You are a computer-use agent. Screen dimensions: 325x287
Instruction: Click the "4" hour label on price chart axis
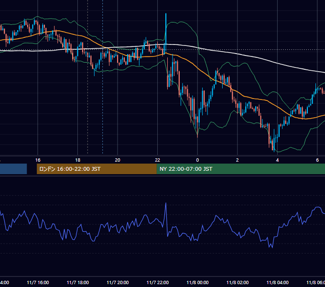pos(277,160)
